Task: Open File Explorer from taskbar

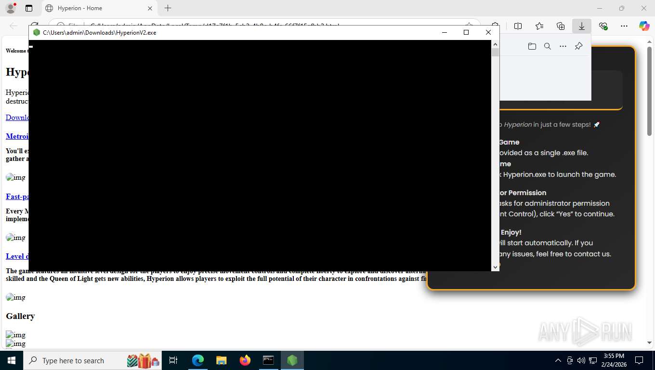Action: (221, 360)
